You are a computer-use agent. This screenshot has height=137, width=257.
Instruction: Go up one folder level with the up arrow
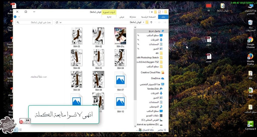(151, 22)
